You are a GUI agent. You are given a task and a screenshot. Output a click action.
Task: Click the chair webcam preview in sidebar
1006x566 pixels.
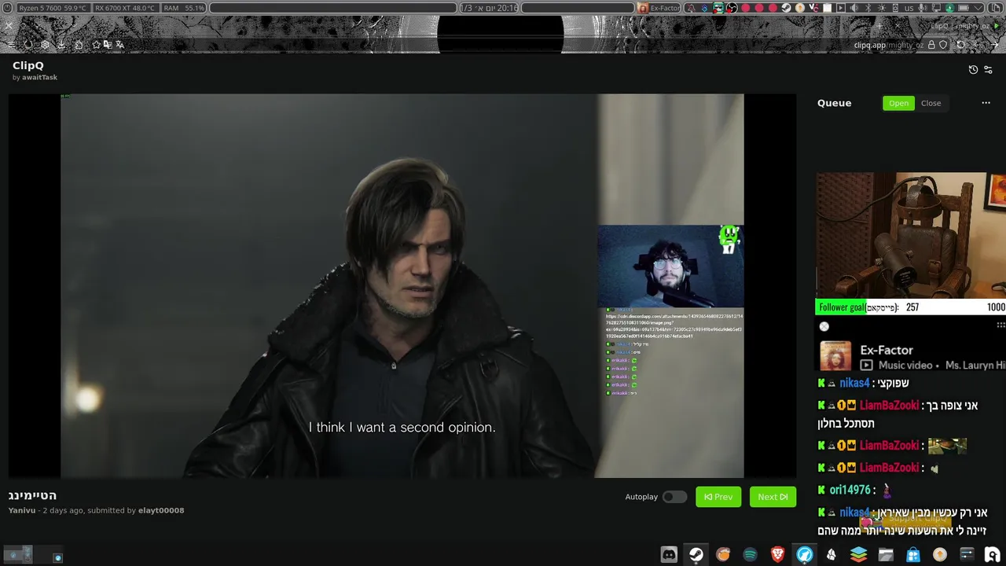911,236
